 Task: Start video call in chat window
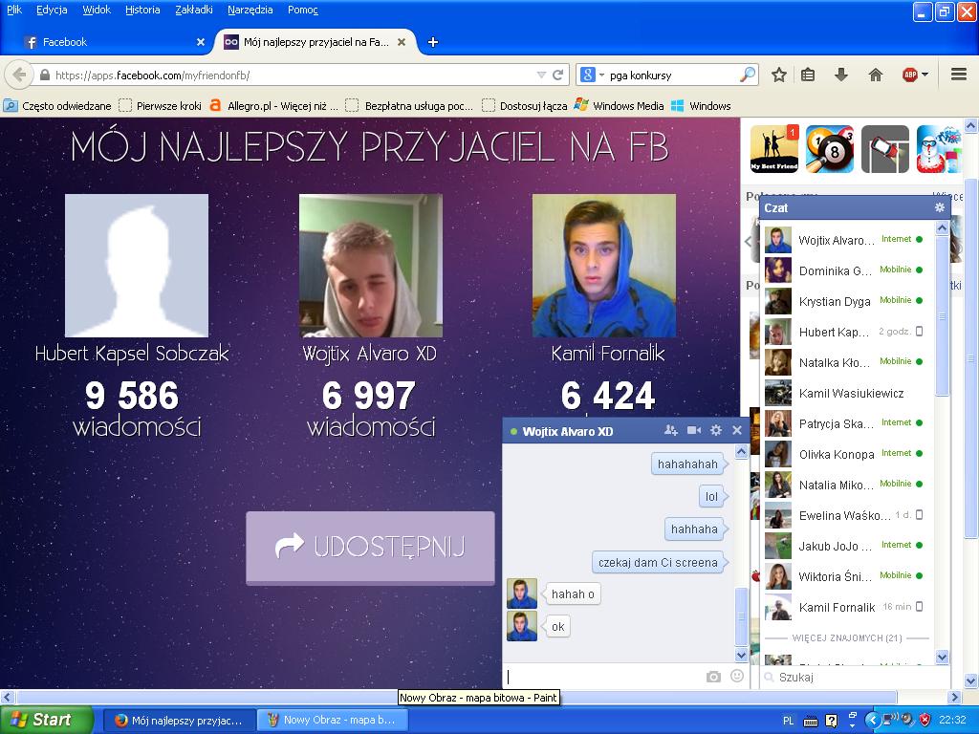[694, 431]
